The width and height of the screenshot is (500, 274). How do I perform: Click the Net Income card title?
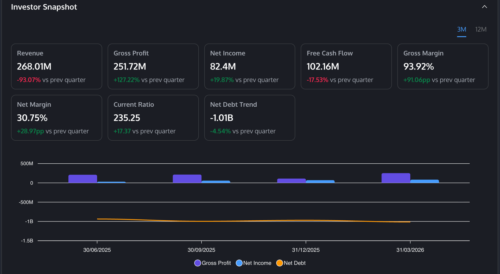tap(228, 53)
